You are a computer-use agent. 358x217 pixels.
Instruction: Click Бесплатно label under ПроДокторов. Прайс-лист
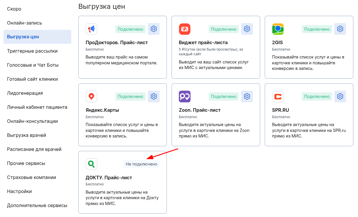click(x=95, y=49)
